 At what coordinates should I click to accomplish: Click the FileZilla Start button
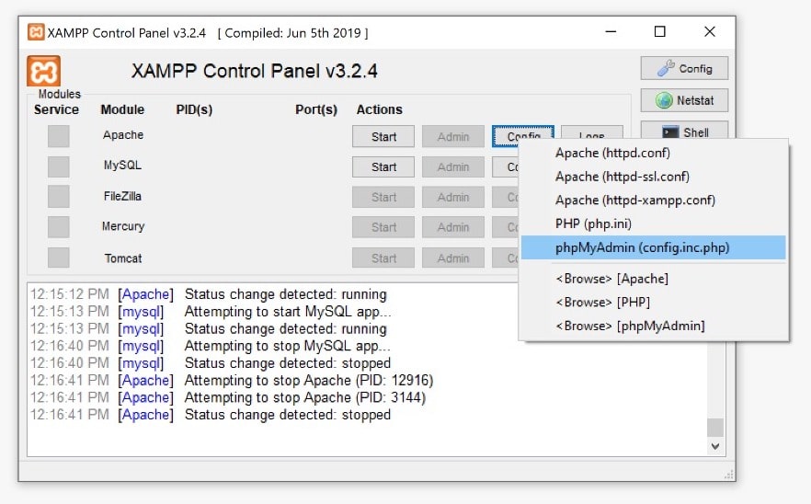[383, 197]
